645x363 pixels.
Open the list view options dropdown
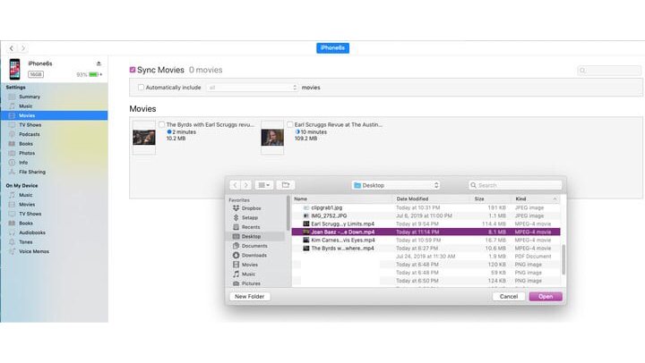pos(263,185)
